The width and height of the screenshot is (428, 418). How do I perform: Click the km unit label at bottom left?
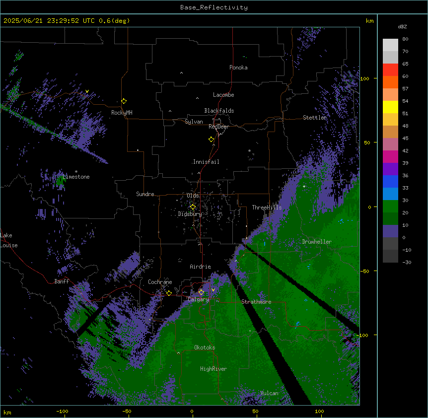click(x=7, y=412)
